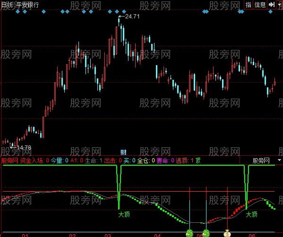
Task: Open the 股旁网 indicator dropdown arrow
Action: coord(279,160)
